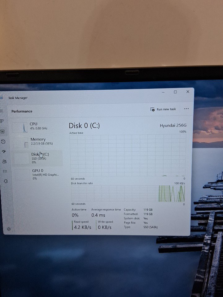The image size is (223, 297).
Task: Open Task Manager Settings gear icon
Action: pos(9,229)
